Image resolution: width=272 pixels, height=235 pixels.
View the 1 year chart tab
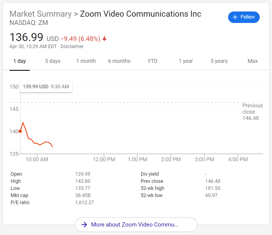coord(186,61)
